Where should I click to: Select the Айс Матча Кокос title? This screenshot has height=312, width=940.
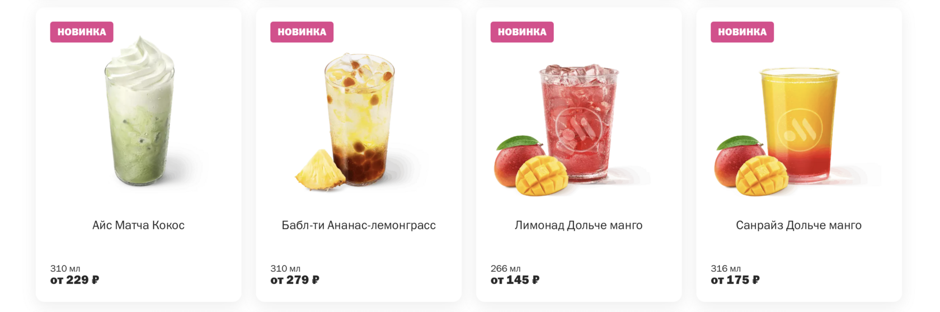pos(138,225)
